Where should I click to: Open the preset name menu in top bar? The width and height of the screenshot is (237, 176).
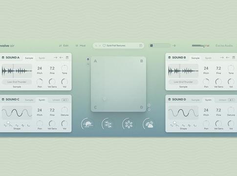116,45
